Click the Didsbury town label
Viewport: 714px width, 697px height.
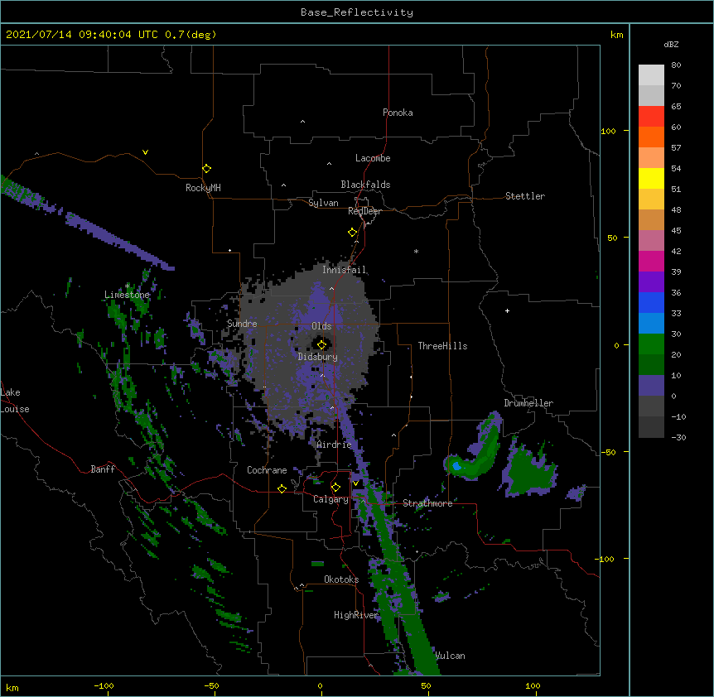coord(318,357)
